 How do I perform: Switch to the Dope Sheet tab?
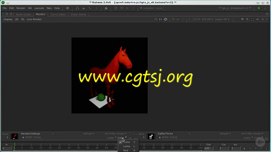(78, 14)
